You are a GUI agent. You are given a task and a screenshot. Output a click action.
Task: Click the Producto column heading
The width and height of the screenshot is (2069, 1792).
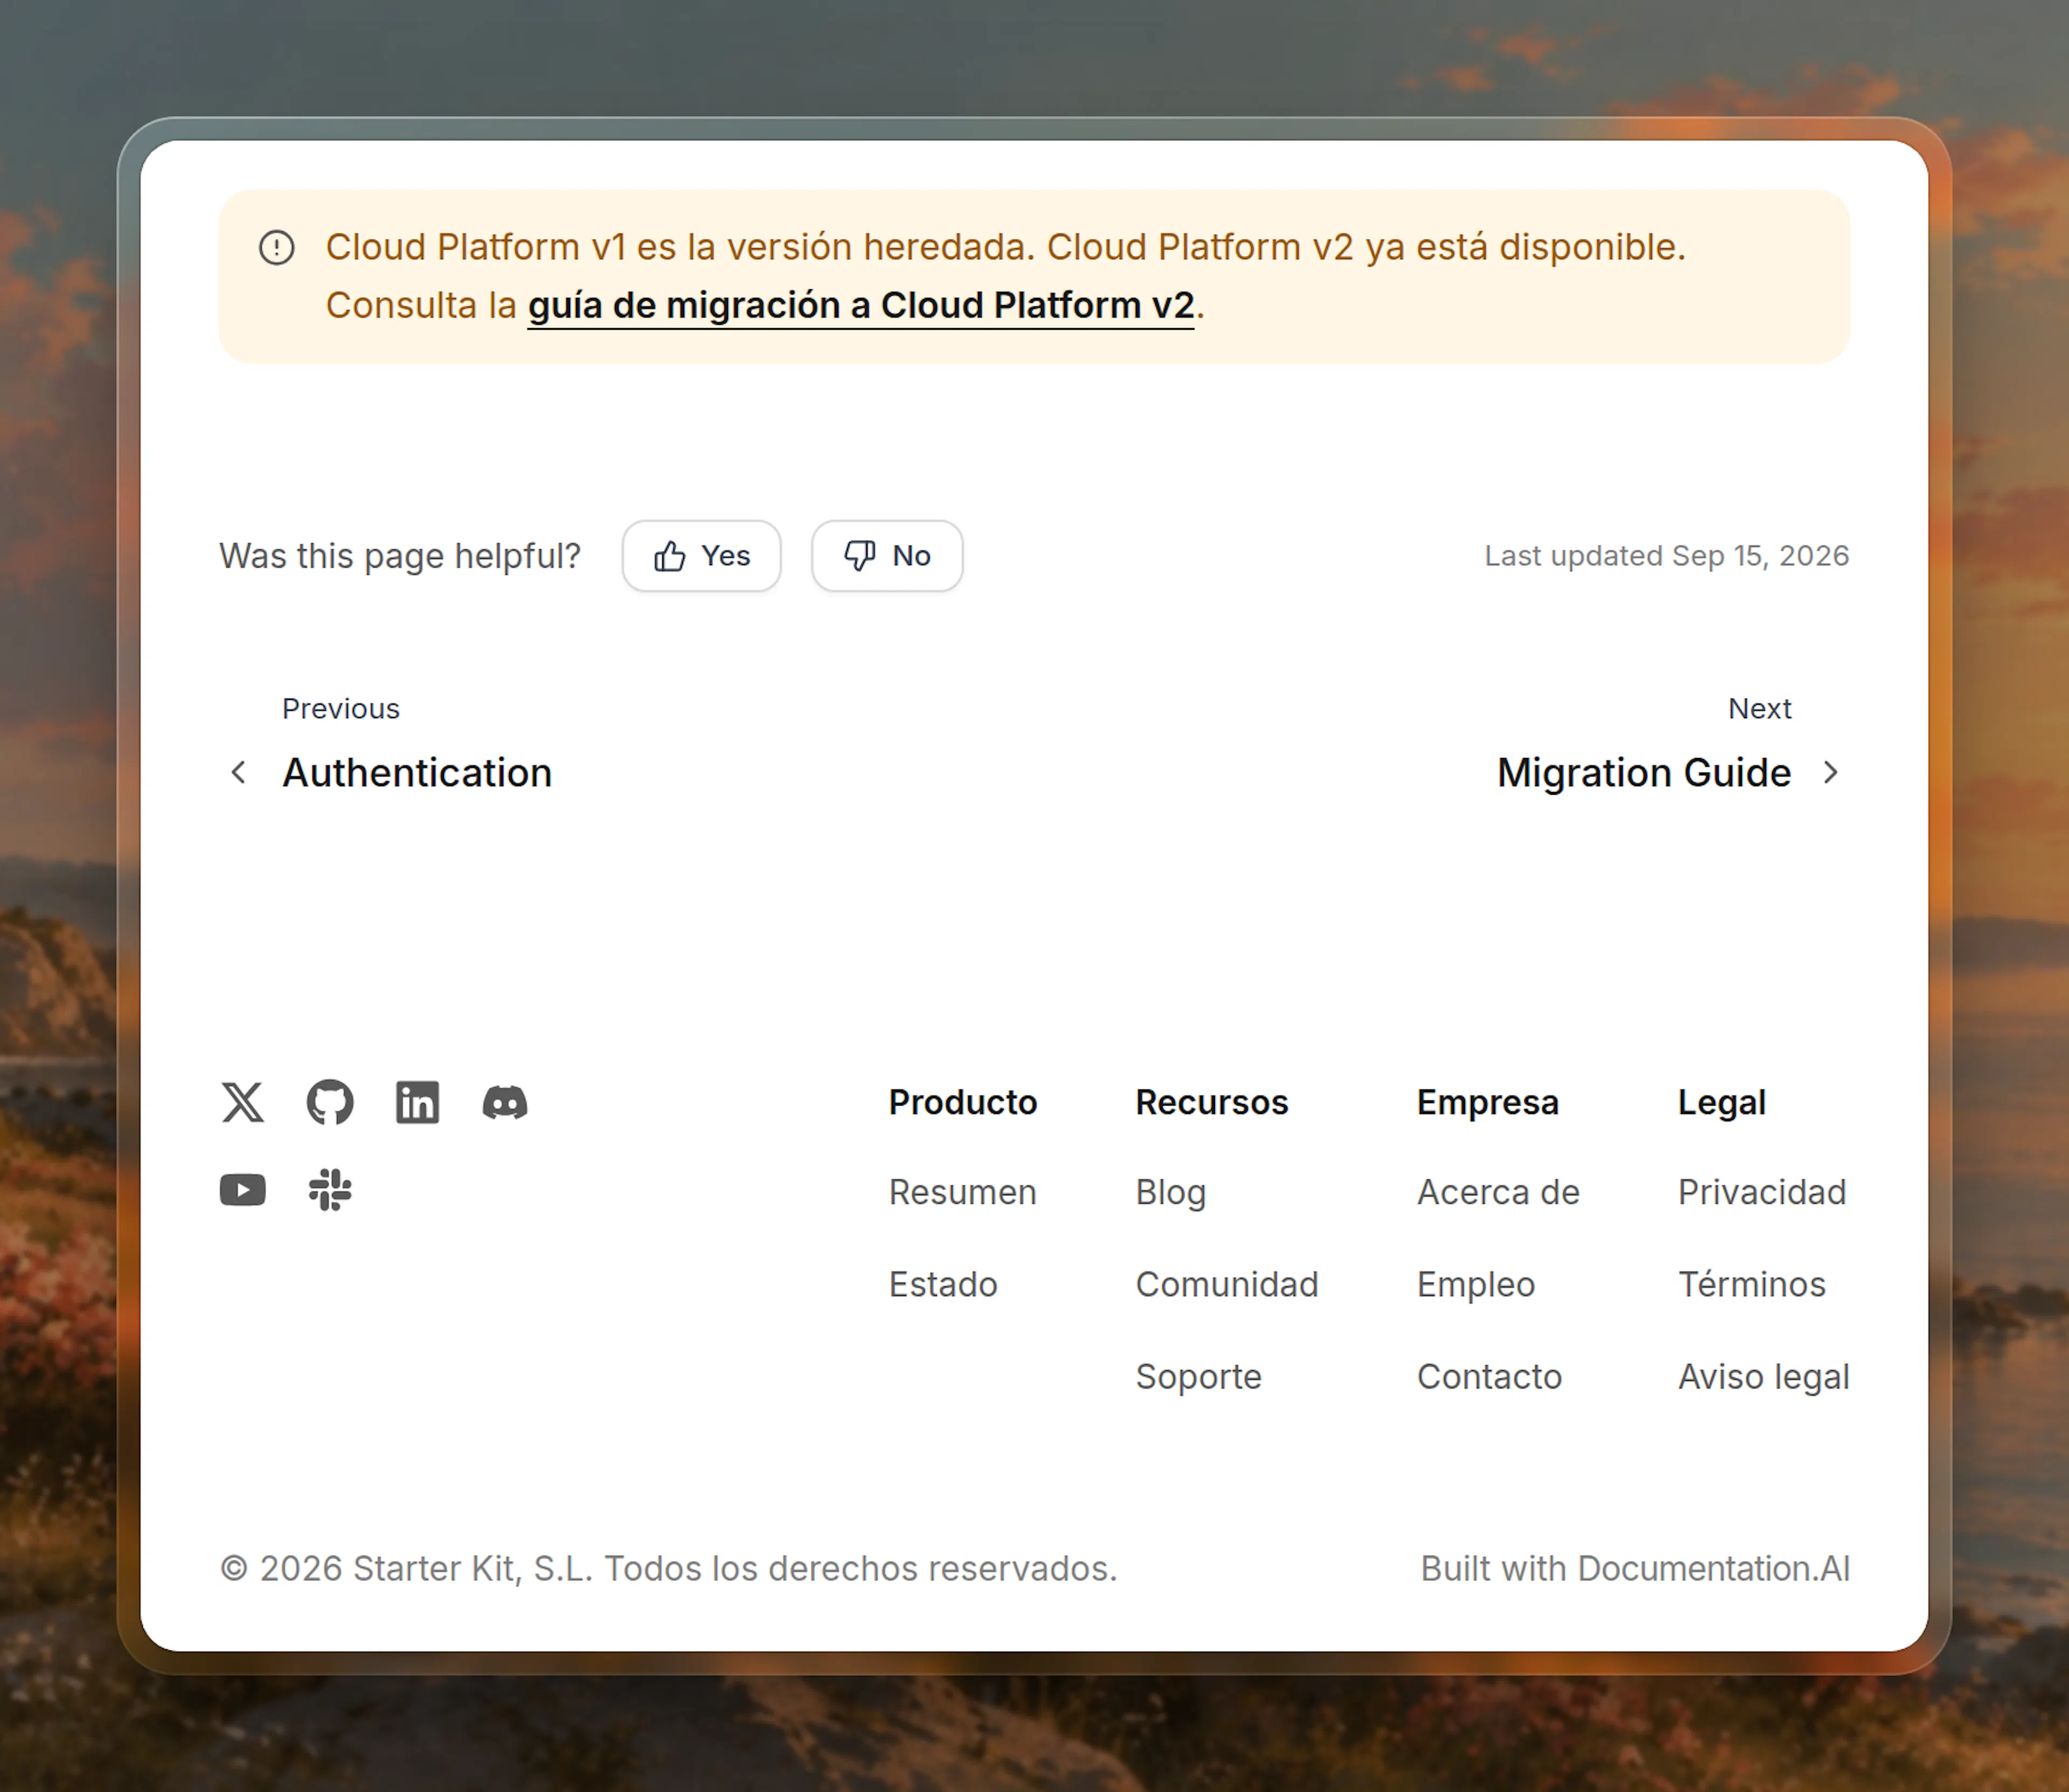[x=962, y=1102]
